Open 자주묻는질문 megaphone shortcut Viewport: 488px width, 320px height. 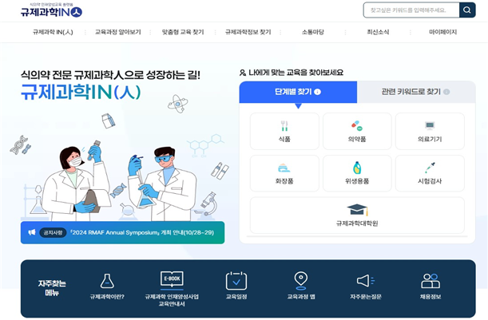[x=366, y=286]
